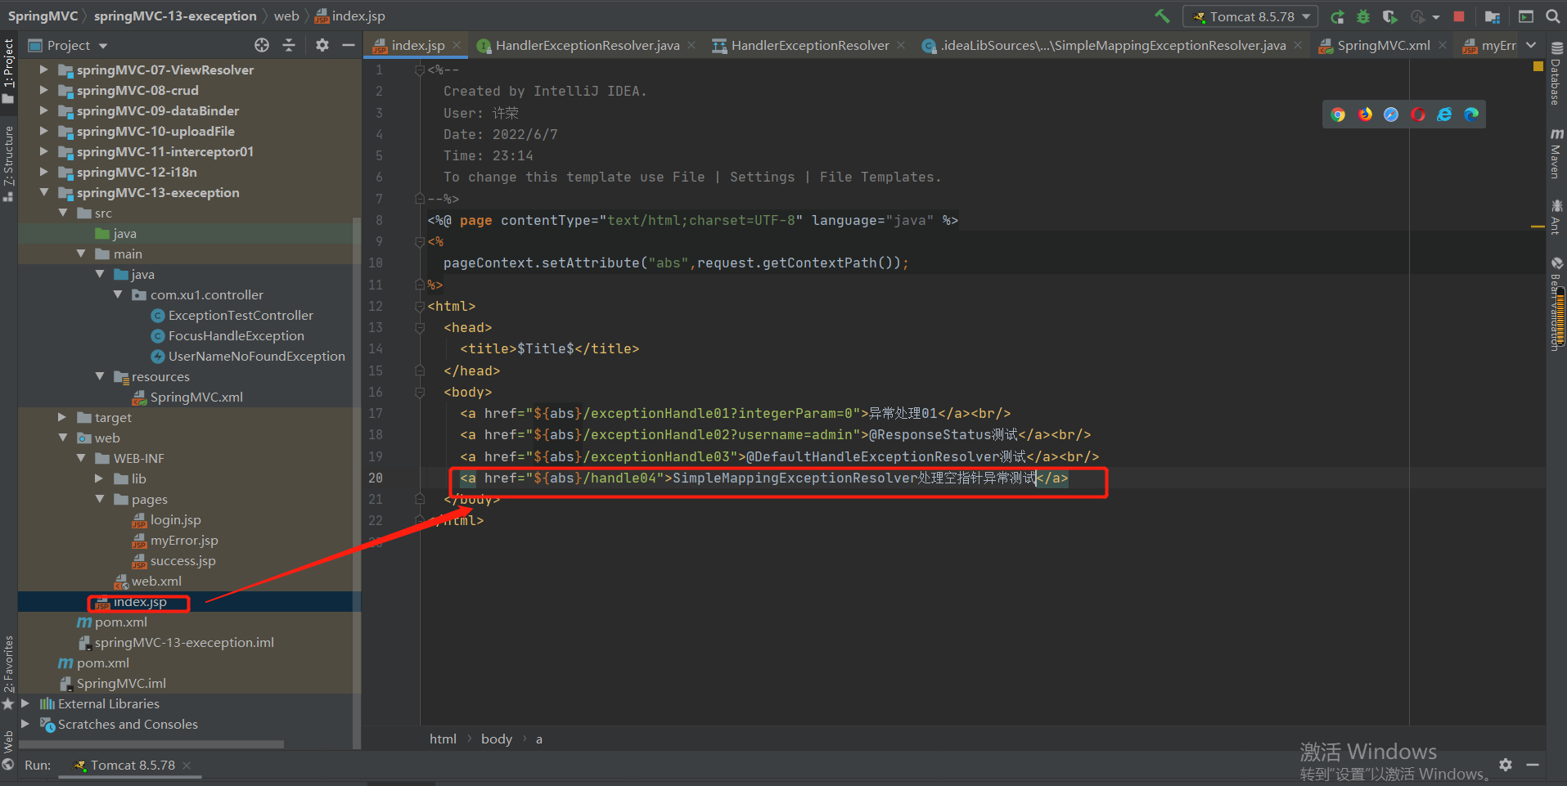1567x786 pixels.
Task: Open page in Edge browser icon
Action: tap(1471, 115)
